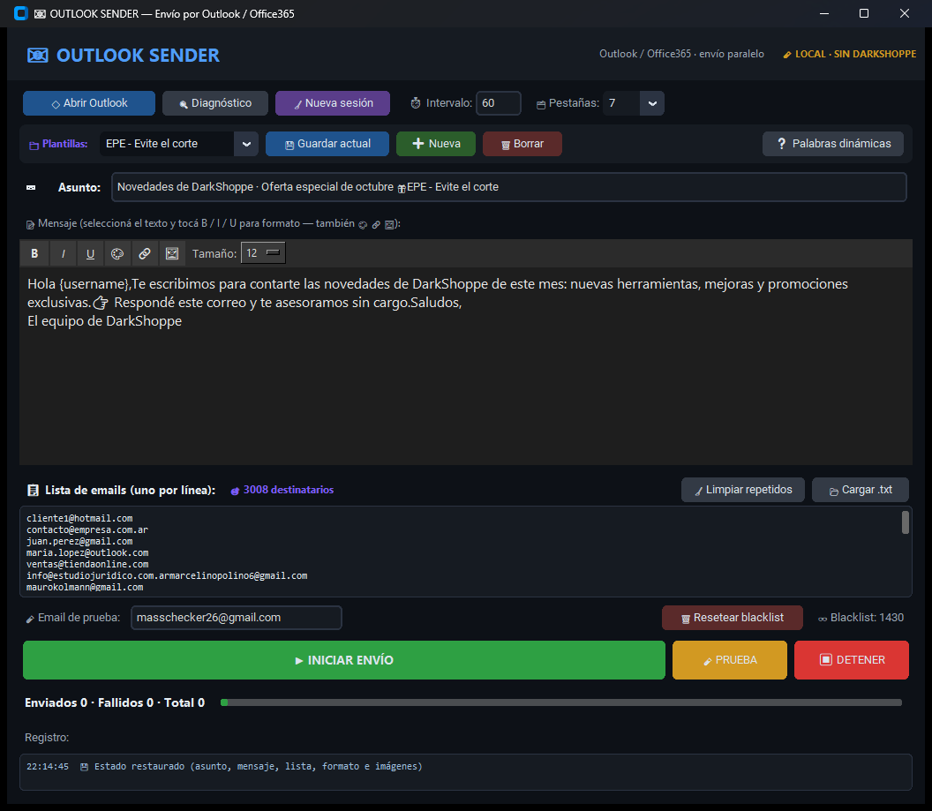Apply italic formatting to selected text
The image size is (932, 811).
click(63, 253)
